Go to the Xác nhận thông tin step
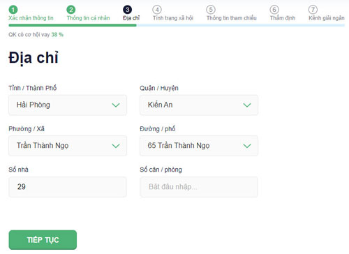Image resolution: width=349 pixels, height=254 pixels. 31,18
